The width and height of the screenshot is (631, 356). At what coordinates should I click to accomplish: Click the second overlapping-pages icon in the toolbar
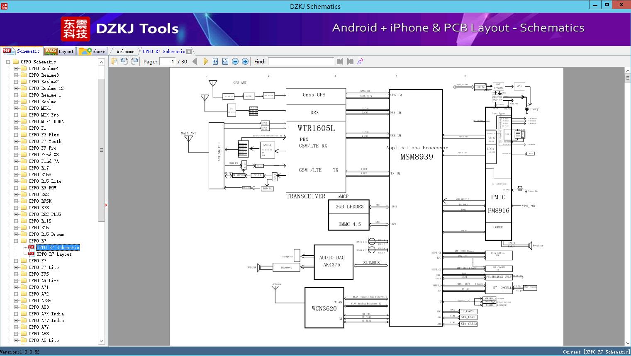[124, 61]
